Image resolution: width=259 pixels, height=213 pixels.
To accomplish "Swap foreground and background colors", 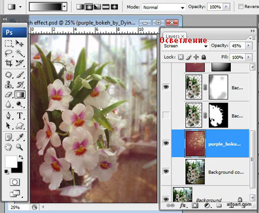I will point(21,157).
